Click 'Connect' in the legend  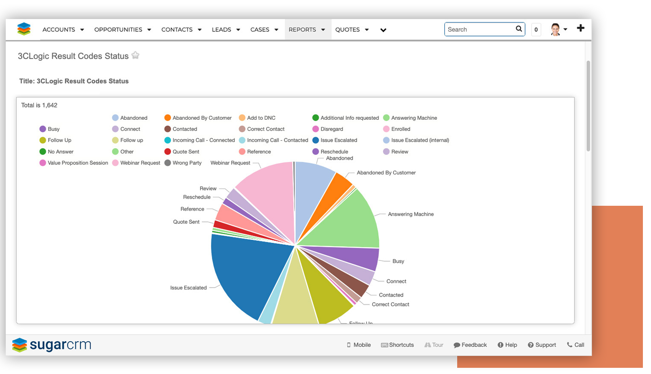(126, 129)
